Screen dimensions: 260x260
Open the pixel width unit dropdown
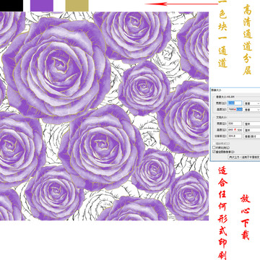pyautogui.click(x=252, y=103)
